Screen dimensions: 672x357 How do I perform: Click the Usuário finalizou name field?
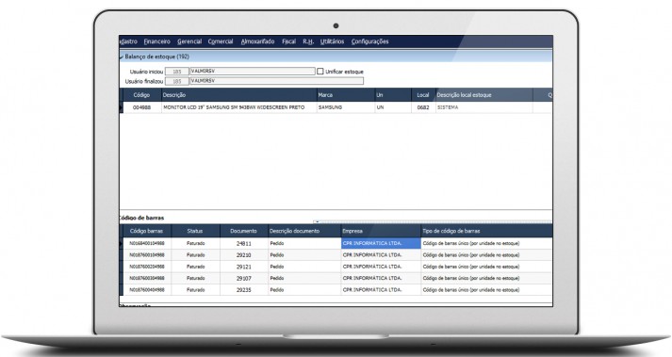(x=276, y=81)
